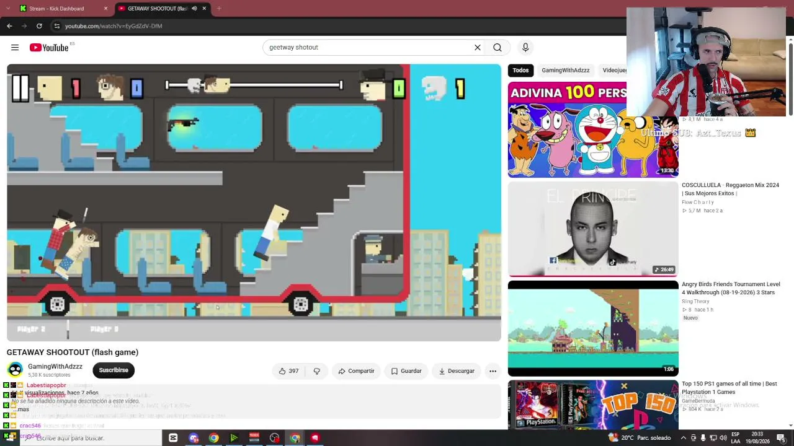Image resolution: width=794 pixels, height=446 pixels.
Task: Open site information icon in address bar
Action: (x=57, y=26)
